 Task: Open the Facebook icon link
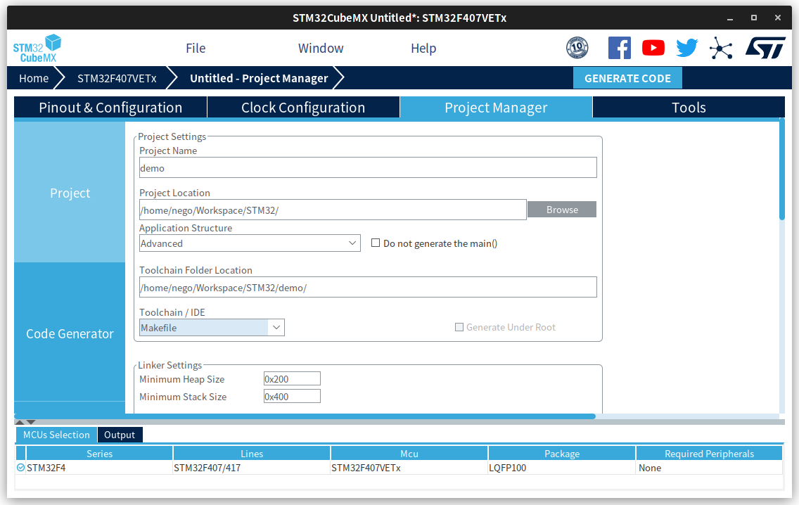620,48
